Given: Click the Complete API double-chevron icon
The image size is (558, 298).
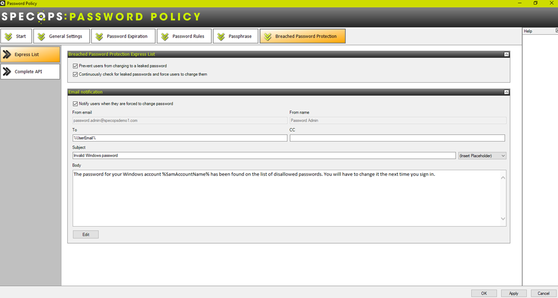Looking at the screenshot, I should tap(7, 72).
